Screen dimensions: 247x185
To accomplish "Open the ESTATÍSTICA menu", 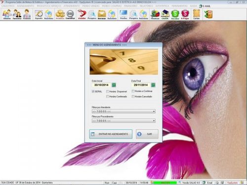I will pyautogui.click(x=162, y=6).
